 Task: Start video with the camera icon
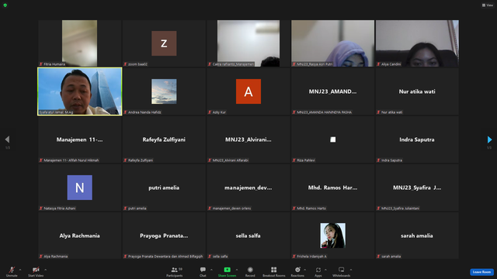(36, 270)
